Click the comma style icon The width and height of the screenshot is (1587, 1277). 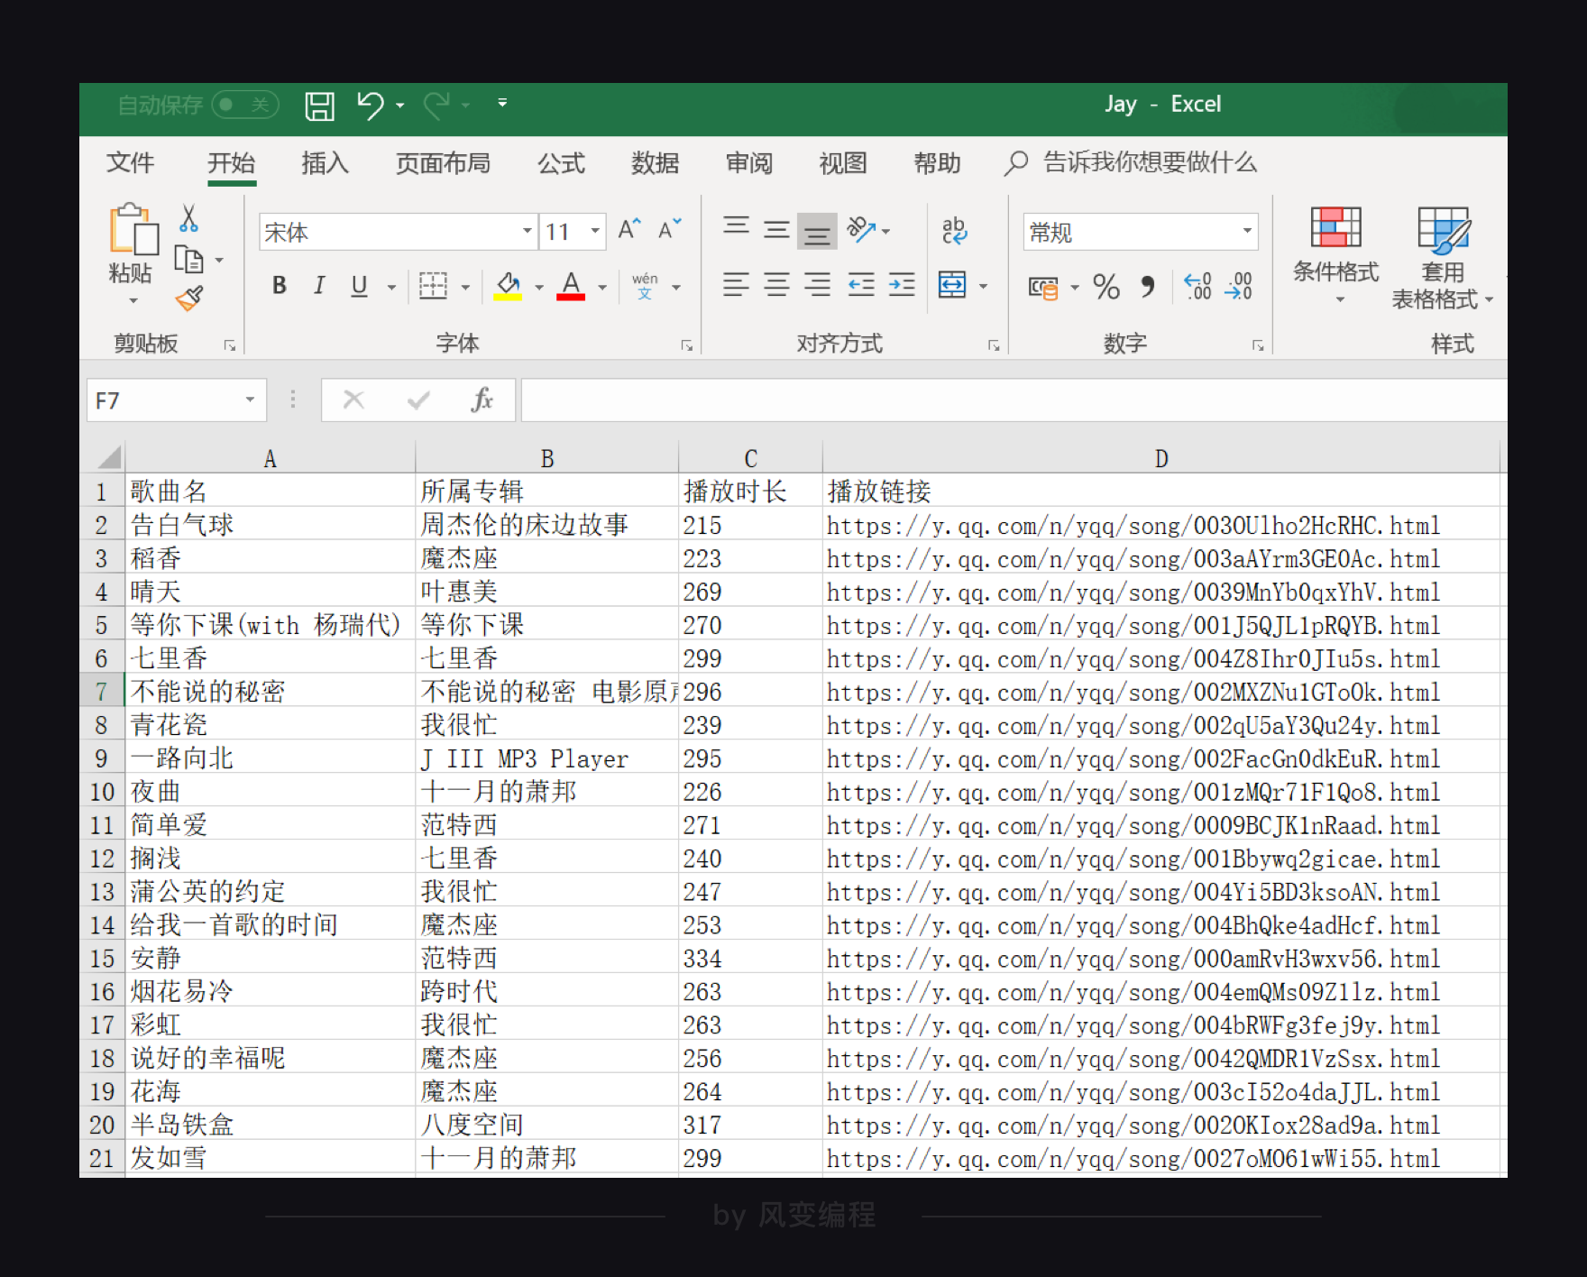click(1147, 288)
